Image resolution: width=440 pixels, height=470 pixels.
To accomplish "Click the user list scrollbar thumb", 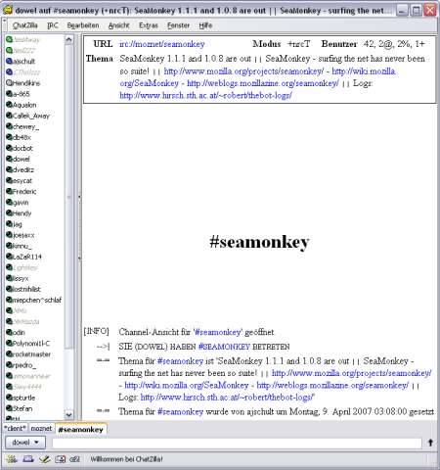I will click(69, 197).
